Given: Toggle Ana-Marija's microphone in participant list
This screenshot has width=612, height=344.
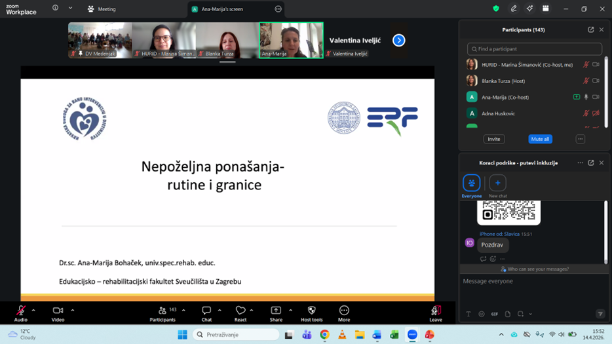Looking at the screenshot, I should pyautogui.click(x=586, y=97).
